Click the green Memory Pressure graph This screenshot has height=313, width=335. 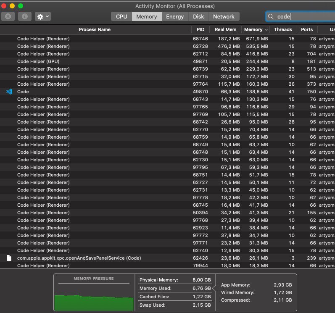pos(94,302)
